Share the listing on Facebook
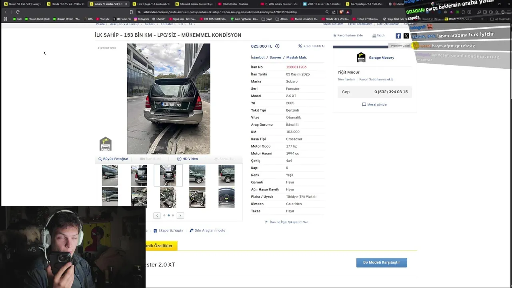This screenshot has height=288, width=512. pos(398,36)
